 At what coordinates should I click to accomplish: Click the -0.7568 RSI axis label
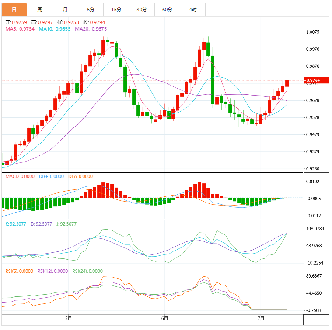(x=313, y=310)
